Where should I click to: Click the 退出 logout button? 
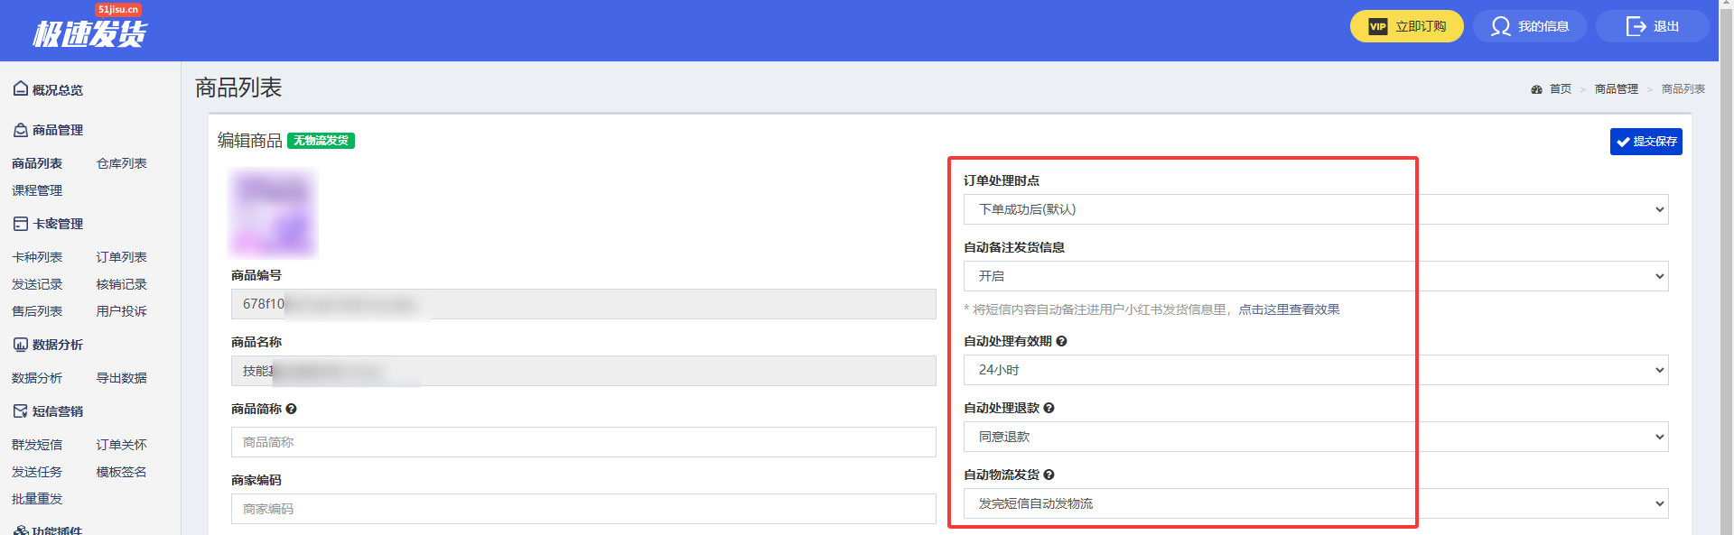[x=1652, y=26]
